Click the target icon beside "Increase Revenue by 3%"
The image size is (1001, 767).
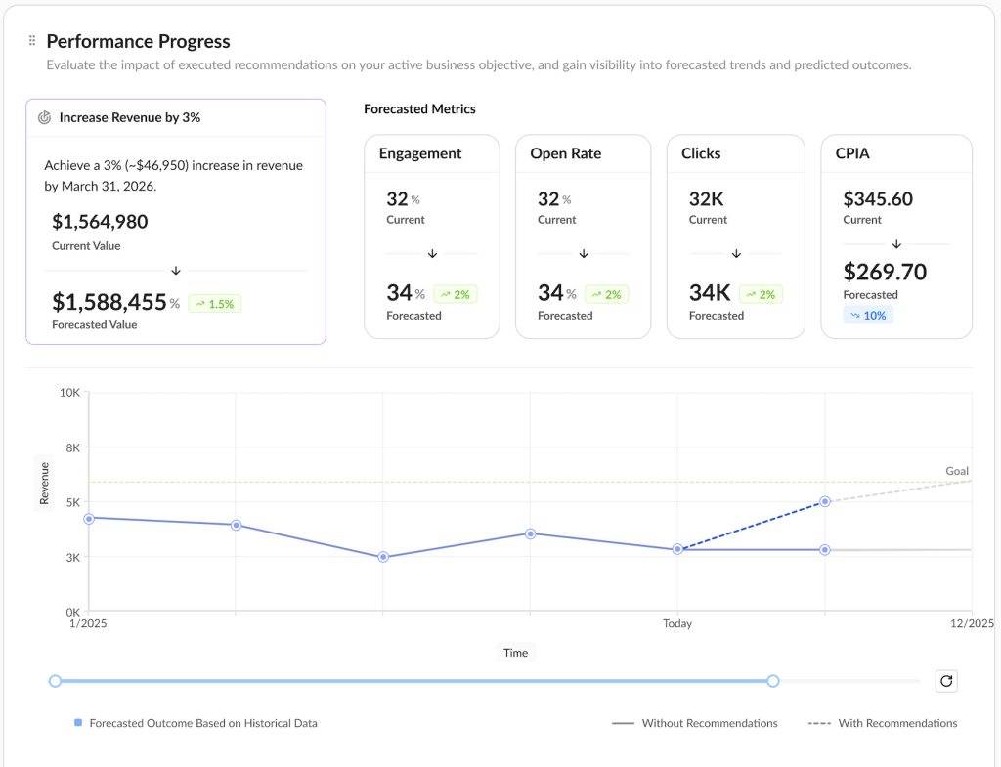44,116
